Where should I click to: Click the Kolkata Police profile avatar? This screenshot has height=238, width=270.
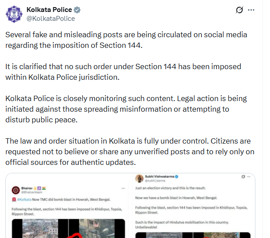click(14, 14)
